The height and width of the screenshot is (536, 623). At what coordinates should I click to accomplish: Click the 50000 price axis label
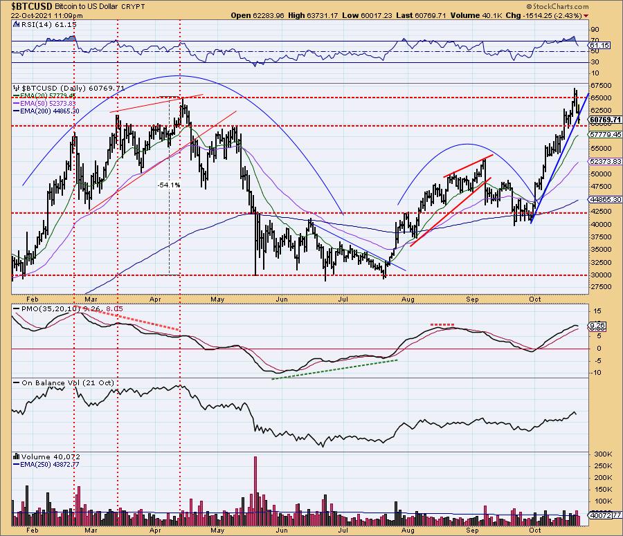point(601,174)
